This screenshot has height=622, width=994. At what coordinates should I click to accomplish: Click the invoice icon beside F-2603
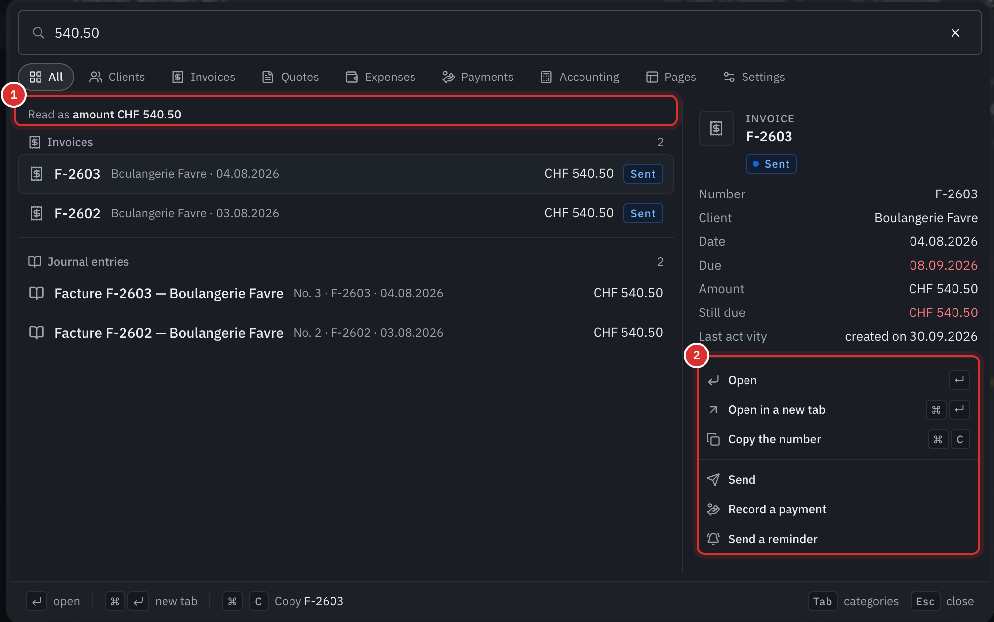[x=37, y=174]
